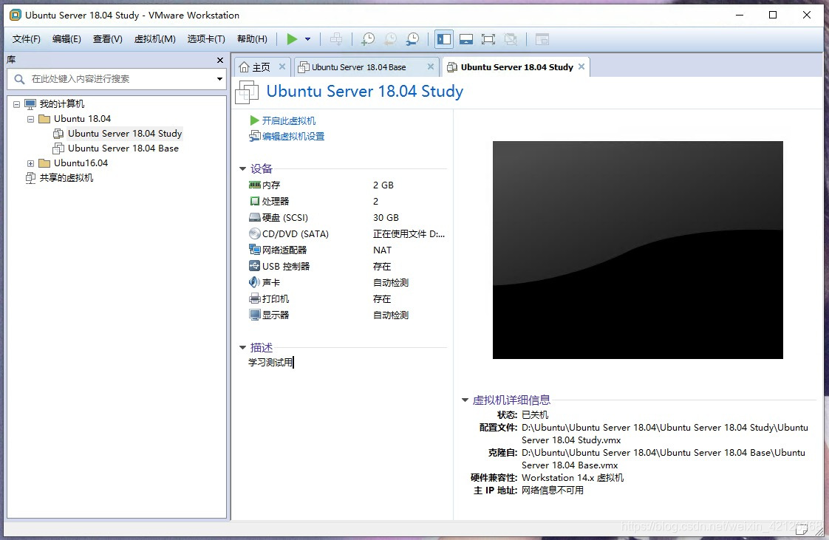
Task: Collapse the Ubuntu 18.04 folder node
Action: [31, 119]
